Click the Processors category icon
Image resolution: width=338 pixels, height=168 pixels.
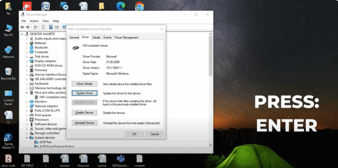tap(31, 120)
